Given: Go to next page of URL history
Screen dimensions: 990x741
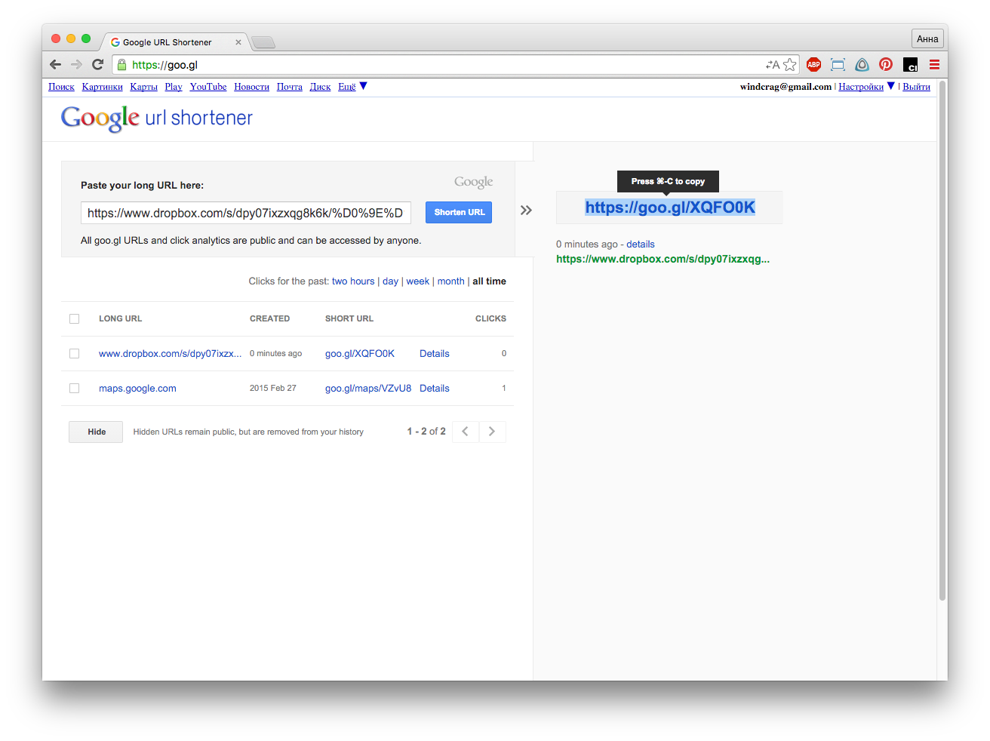Looking at the screenshot, I should click(492, 432).
